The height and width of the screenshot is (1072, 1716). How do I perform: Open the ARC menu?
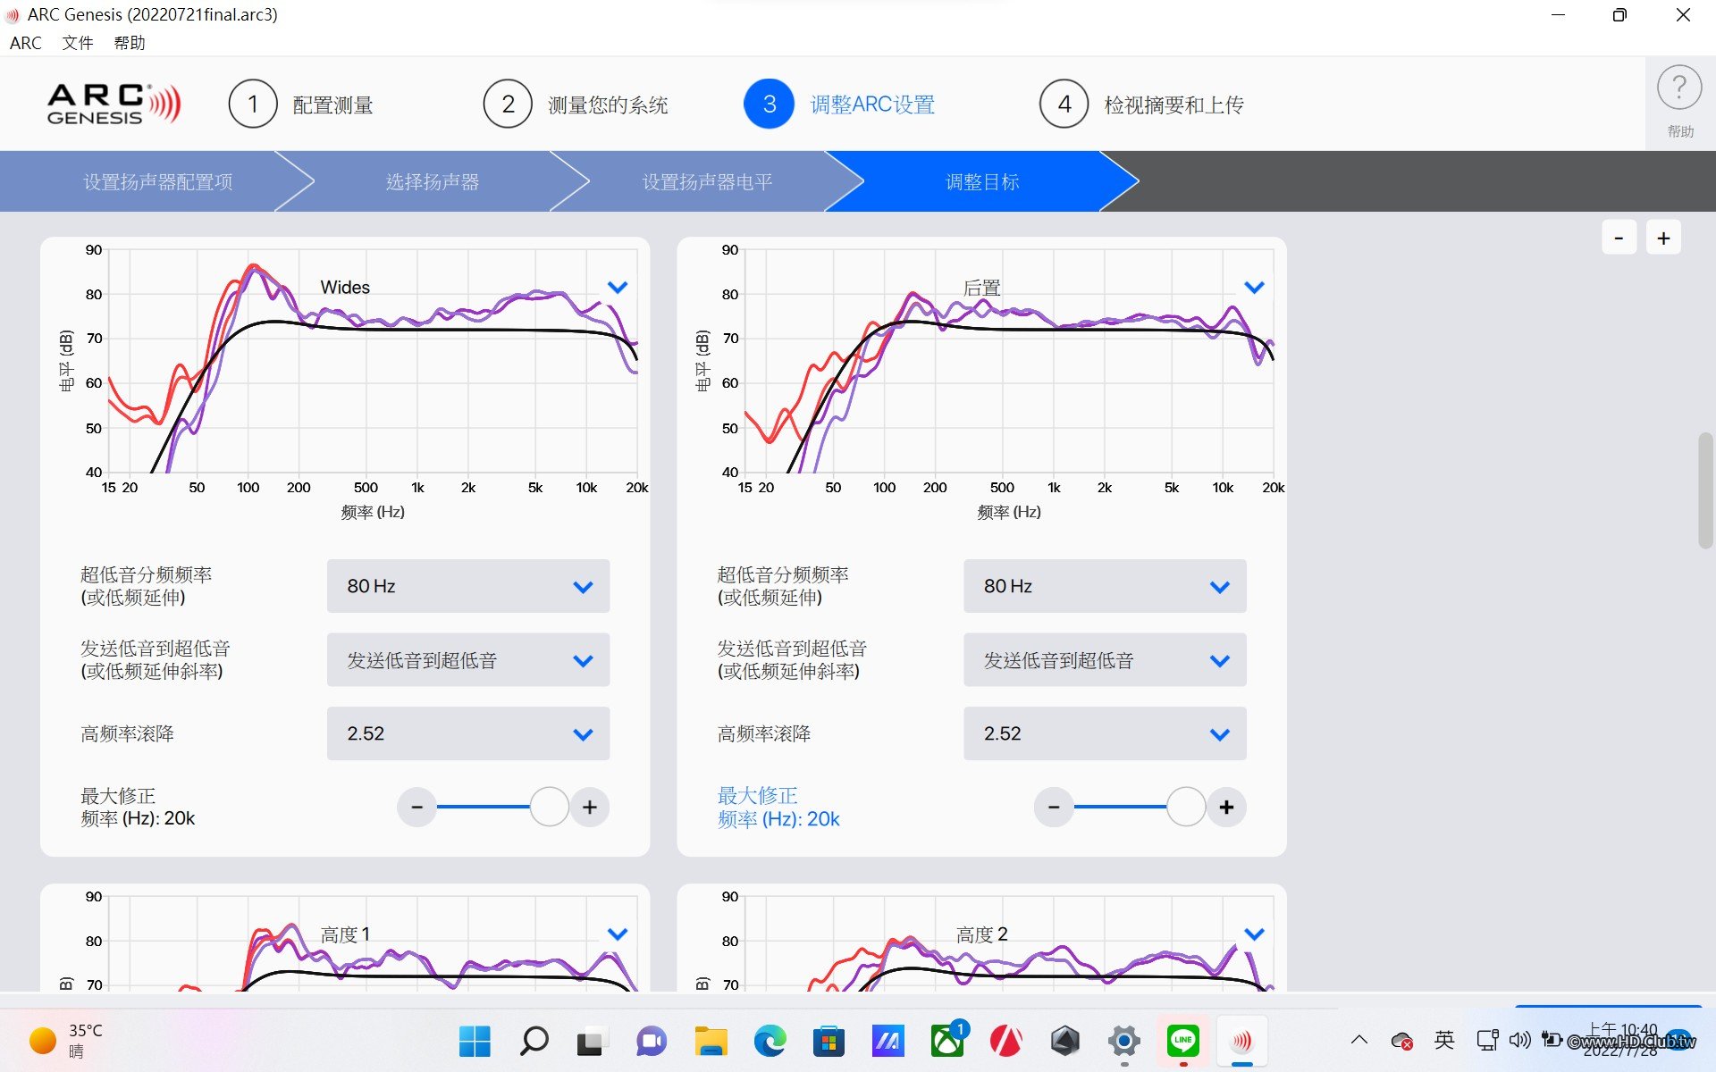(25, 43)
